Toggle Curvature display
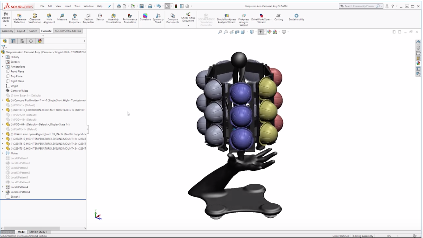The image size is (423, 238). [x=145, y=17]
